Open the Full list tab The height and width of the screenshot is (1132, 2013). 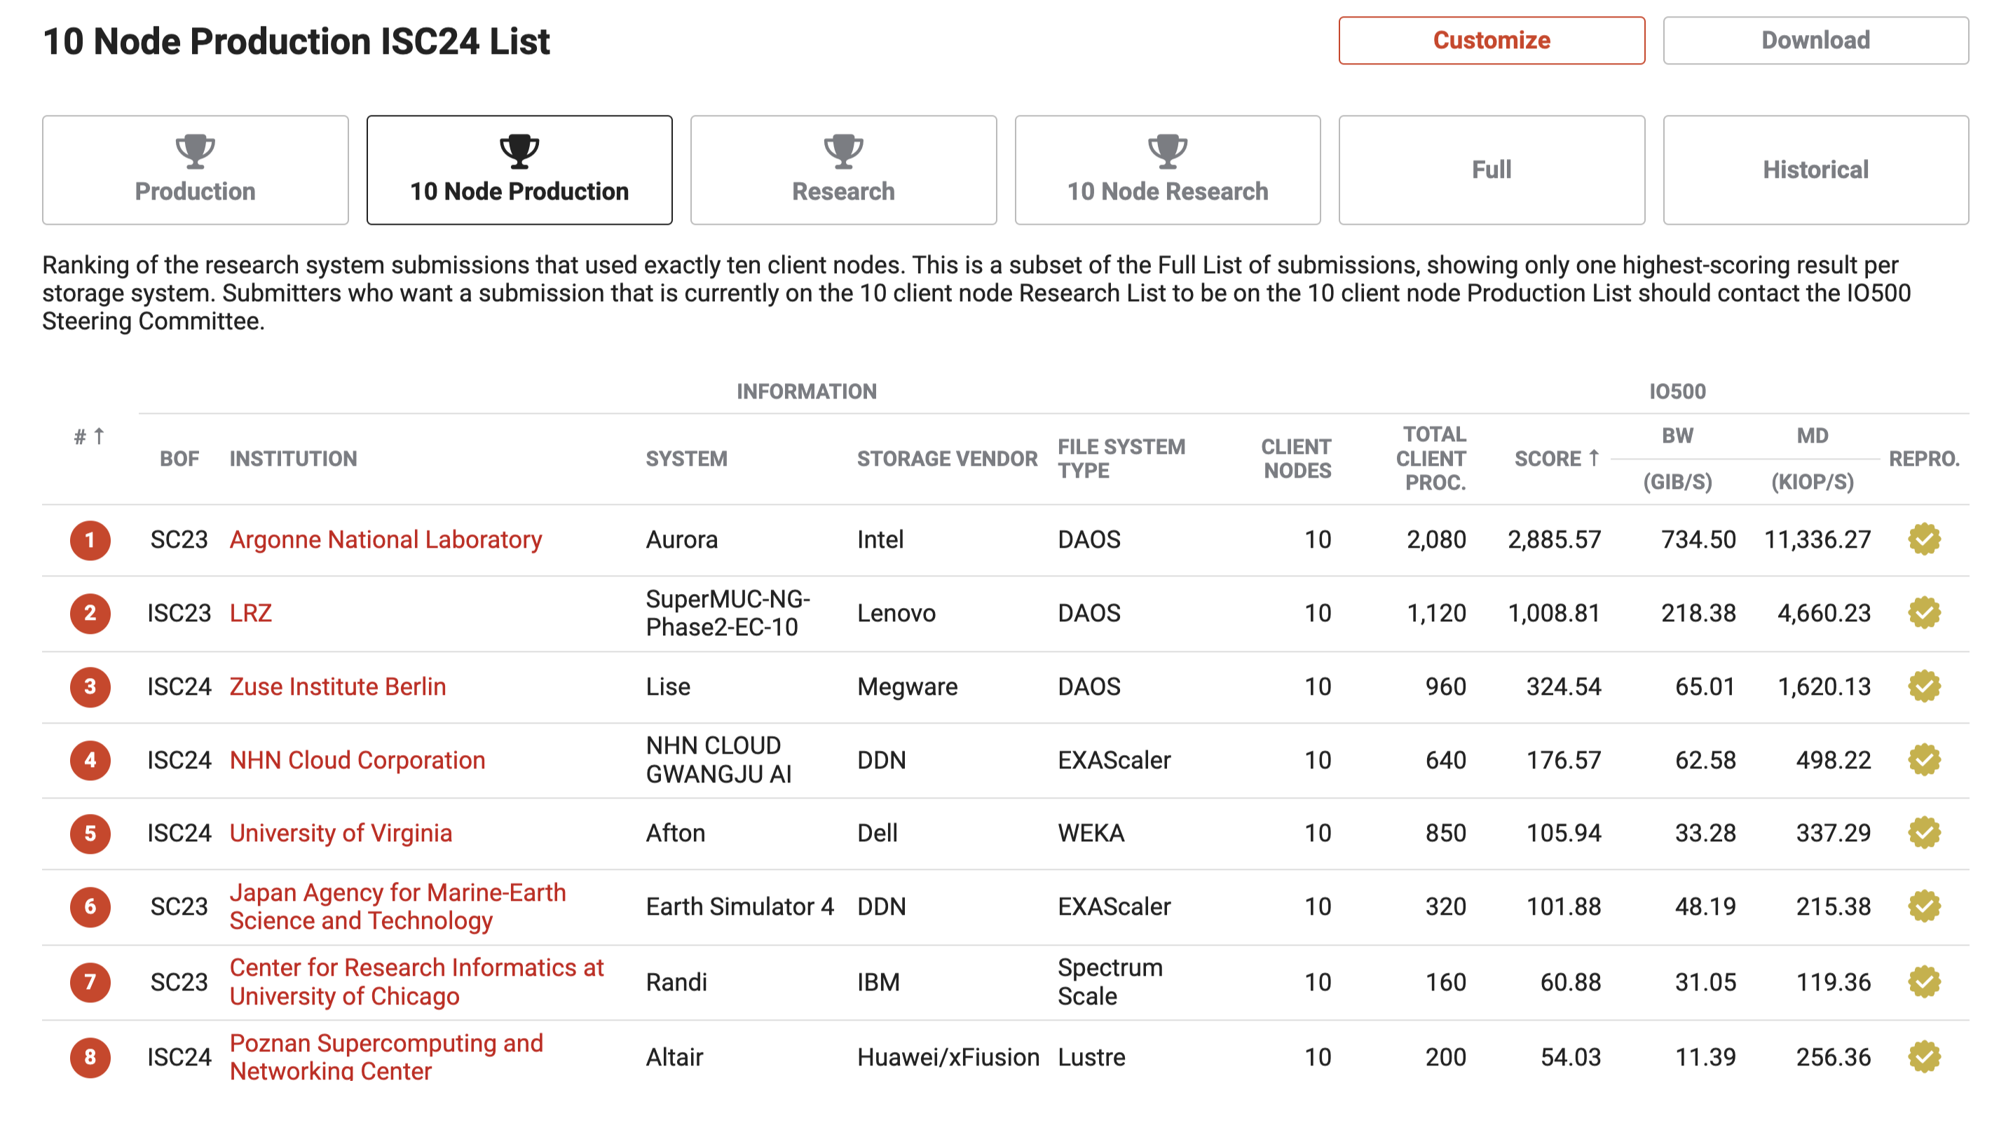(1491, 170)
